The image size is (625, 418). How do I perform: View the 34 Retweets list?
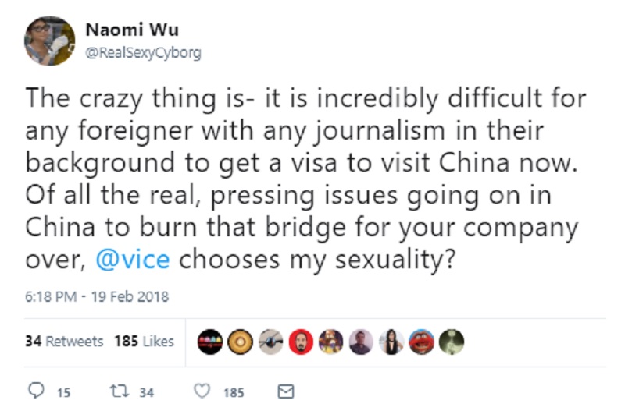(64, 342)
